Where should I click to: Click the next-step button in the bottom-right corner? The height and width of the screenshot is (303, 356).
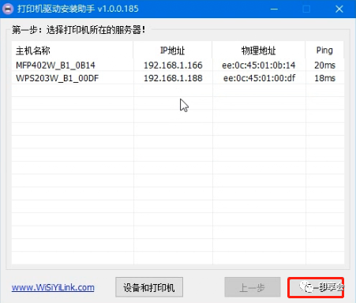[316, 287]
